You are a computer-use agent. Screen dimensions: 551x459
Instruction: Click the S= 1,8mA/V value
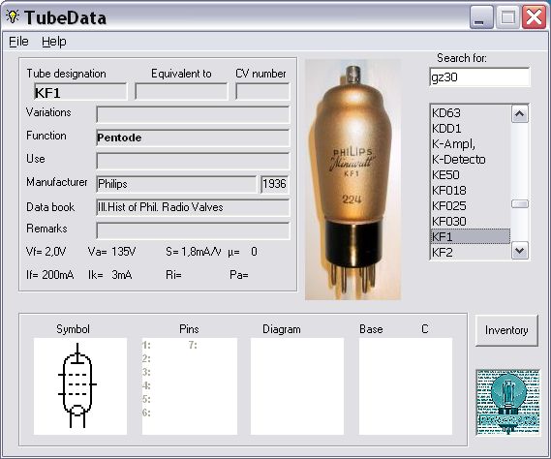[194, 252]
